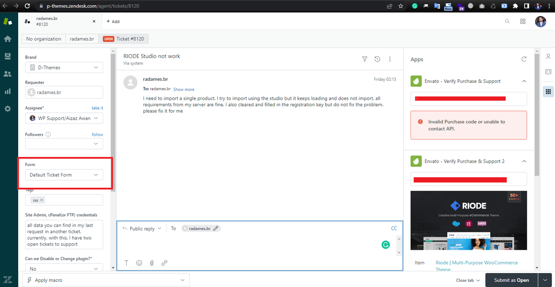555x287 pixels.
Task: Remove the "no" tag
Action: [42, 200]
